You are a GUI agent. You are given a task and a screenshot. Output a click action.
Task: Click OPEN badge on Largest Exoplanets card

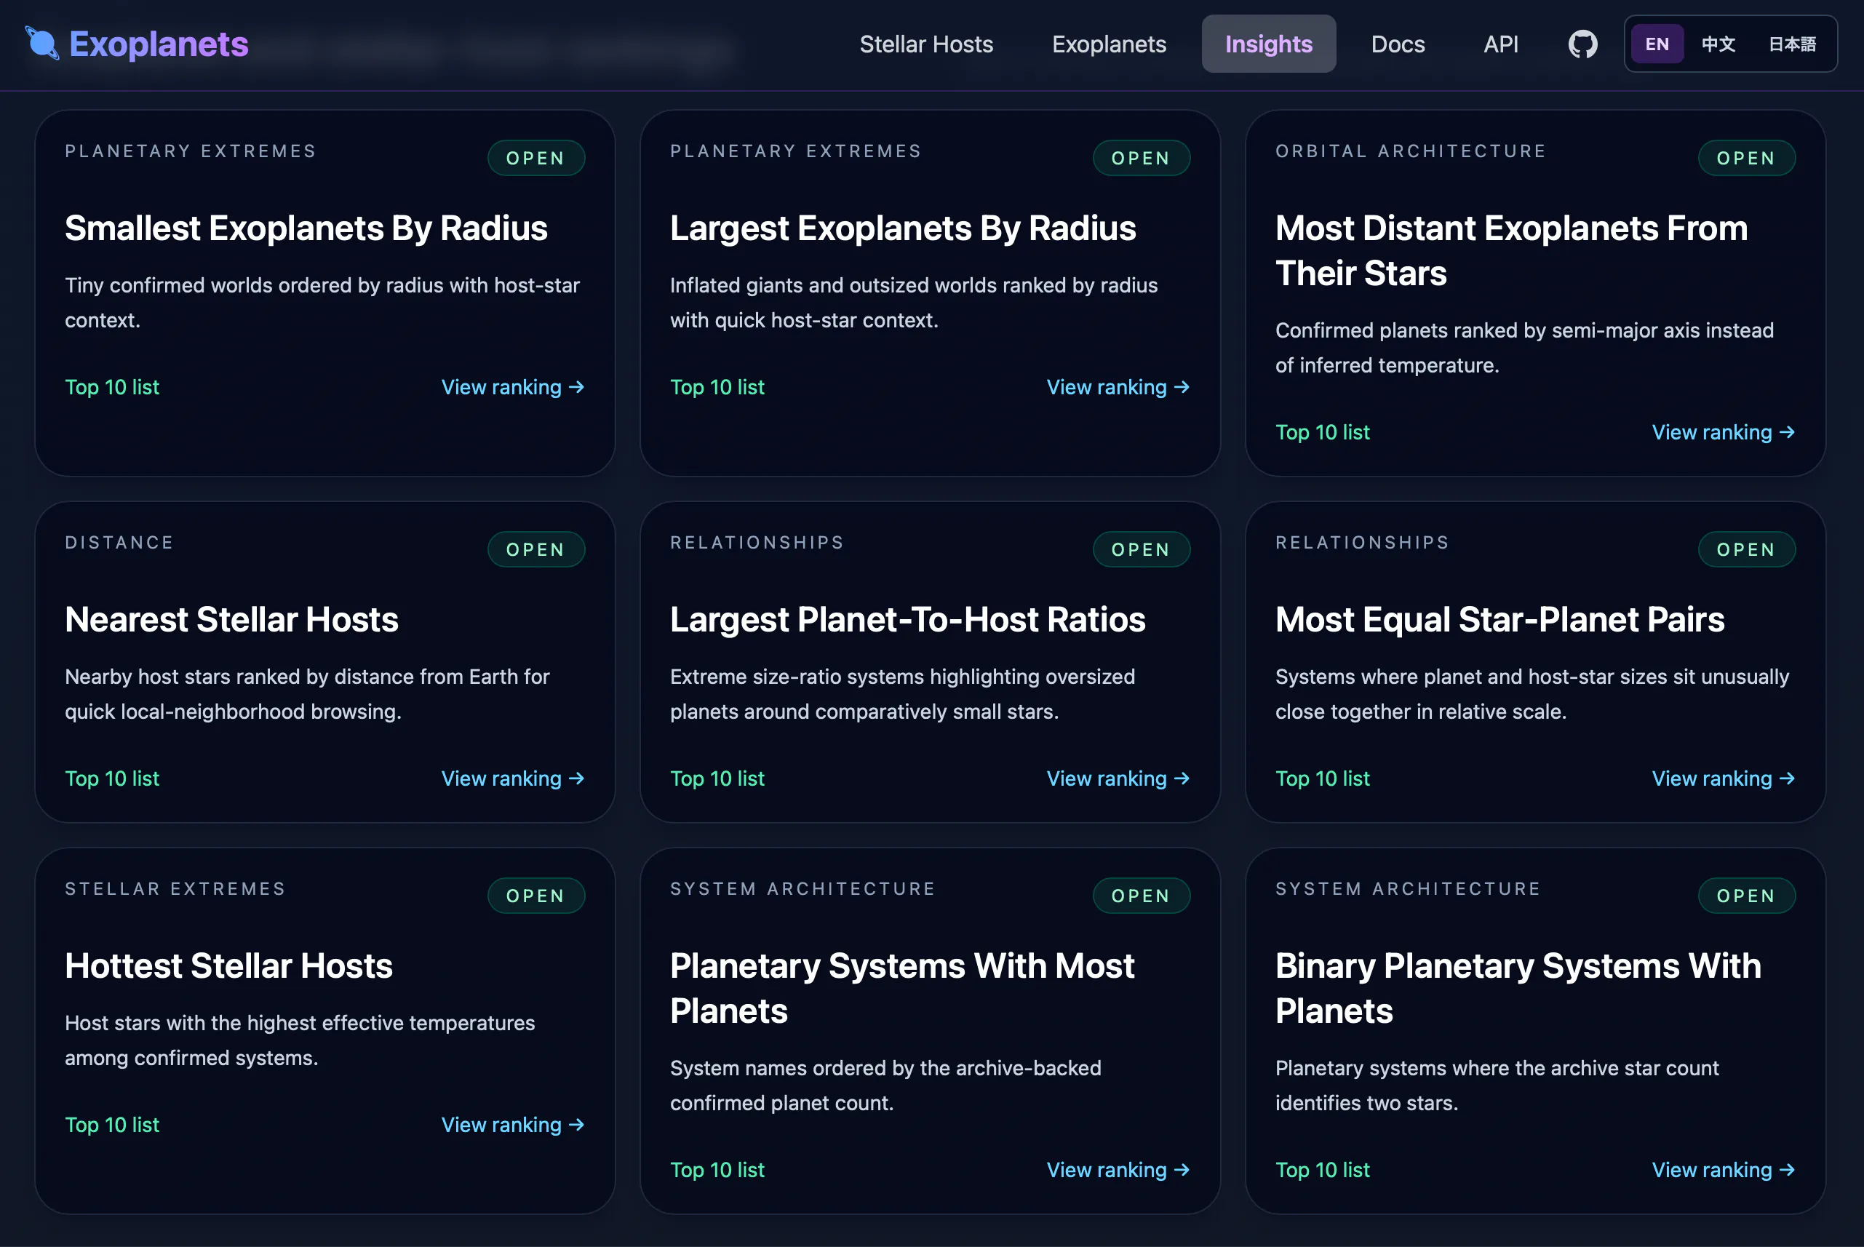[x=1141, y=159]
